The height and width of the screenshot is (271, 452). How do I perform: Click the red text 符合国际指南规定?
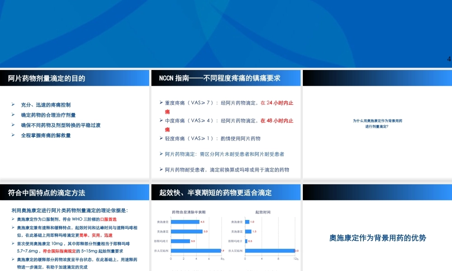coord(60,251)
